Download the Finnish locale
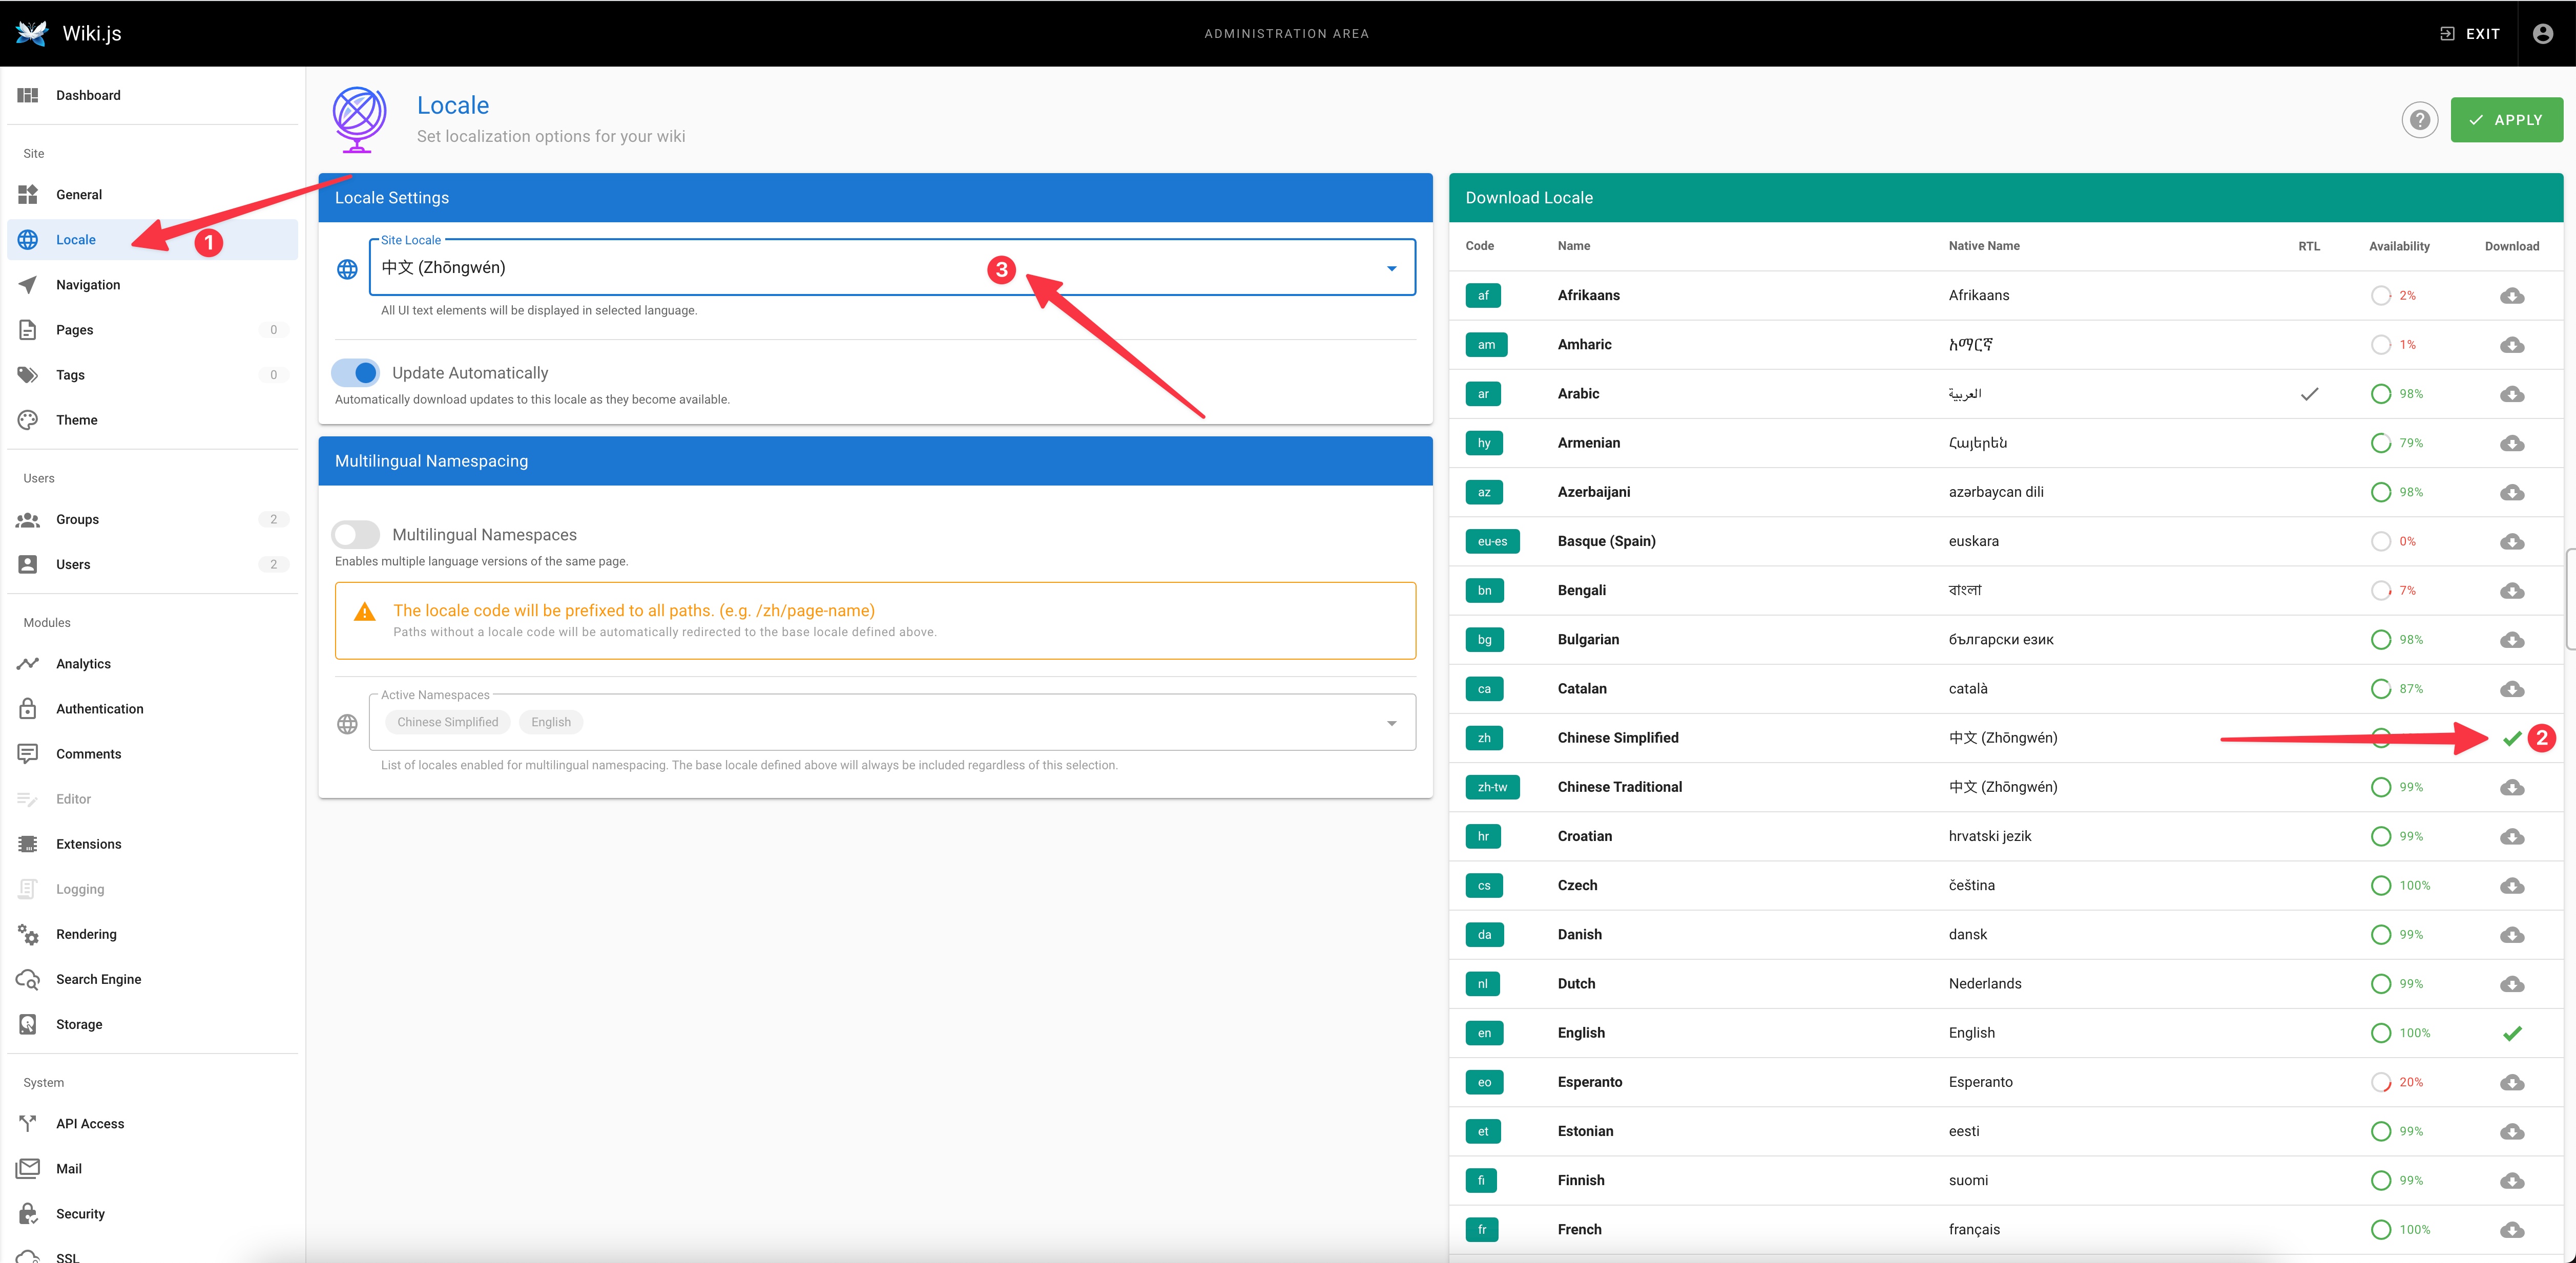The height and width of the screenshot is (1263, 2576). coord(2512,1181)
